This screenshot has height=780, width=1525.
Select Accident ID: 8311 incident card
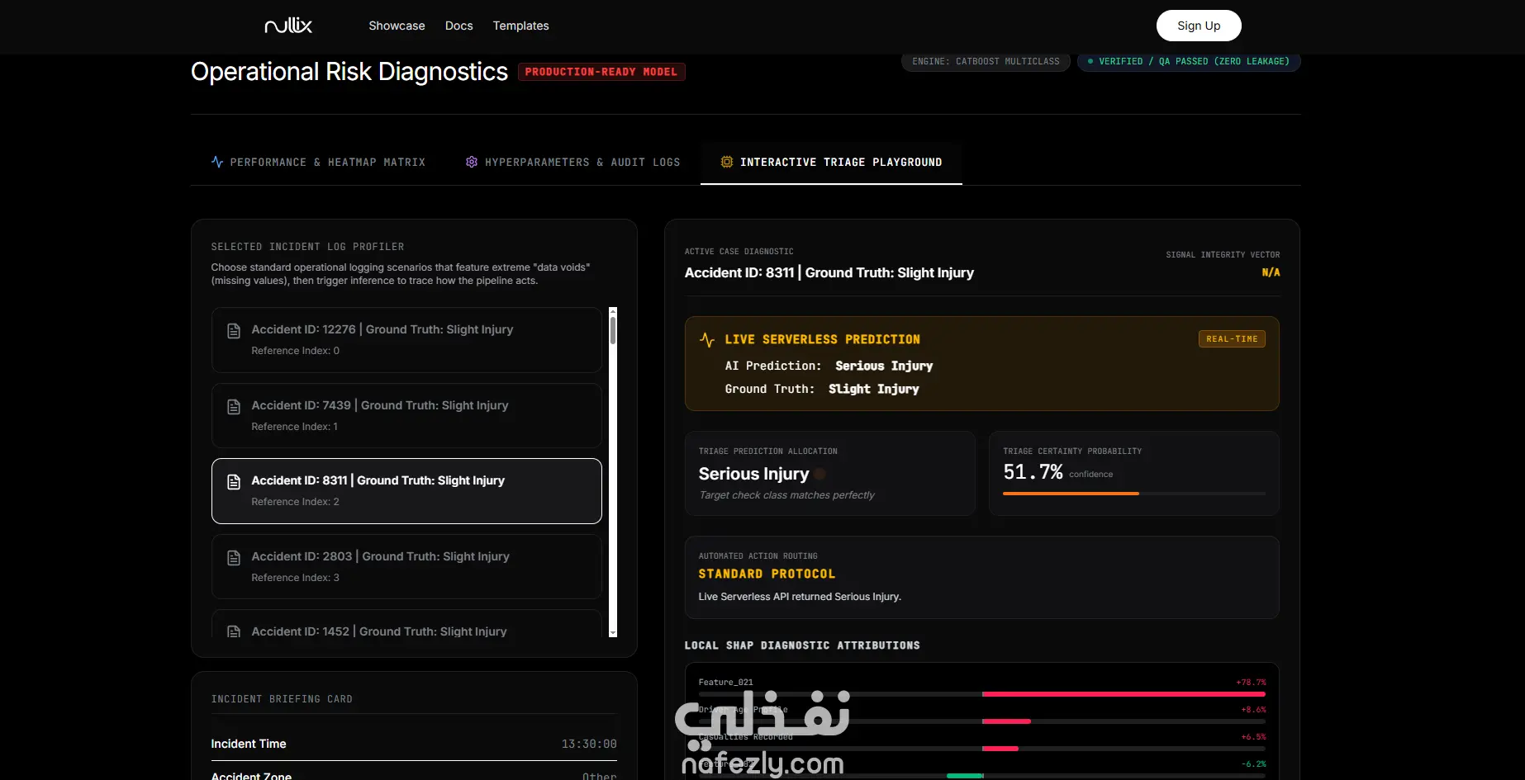pos(406,491)
